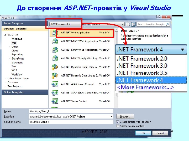Toggle Create directory for solution checkbox
Viewport: 189px width, 141px height.
point(118,122)
